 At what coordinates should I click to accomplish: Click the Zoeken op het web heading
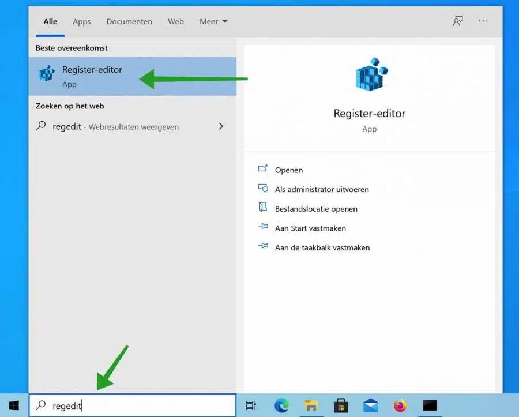70,106
